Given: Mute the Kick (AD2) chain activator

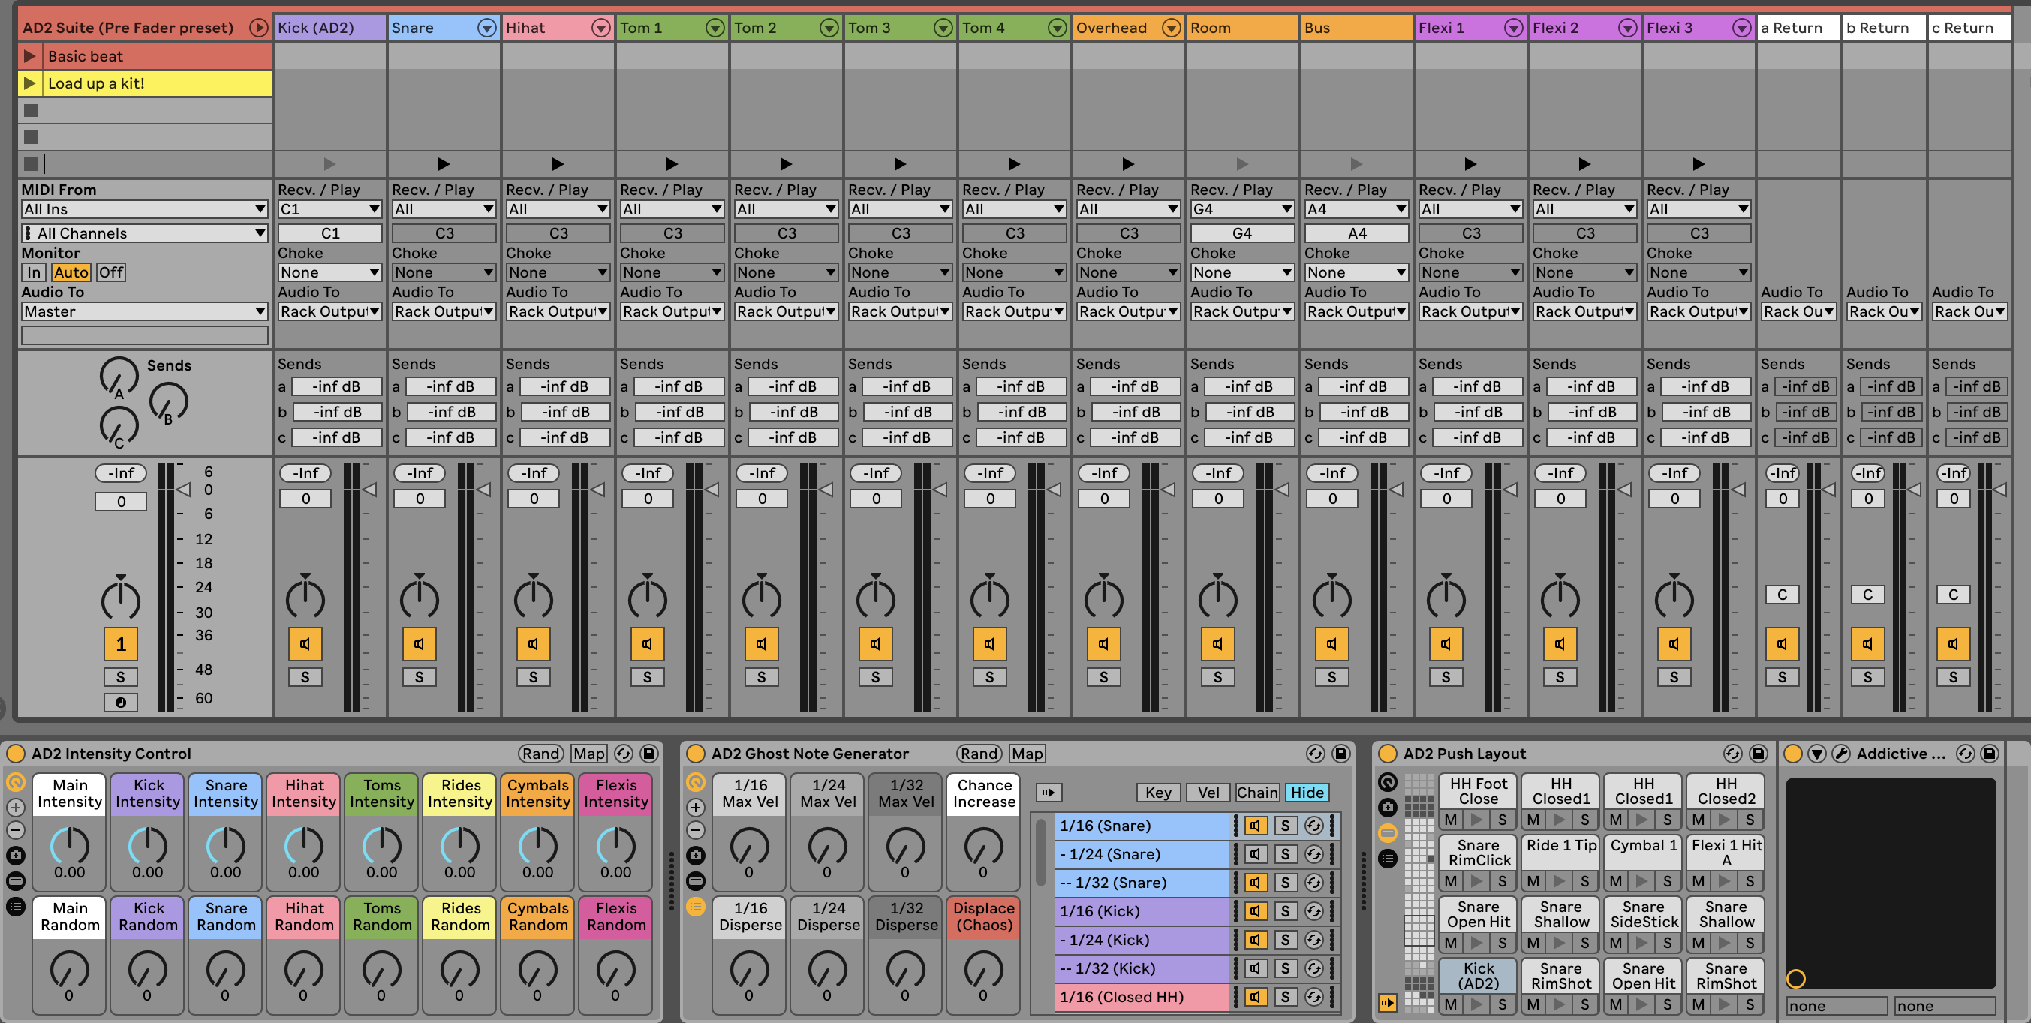Looking at the screenshot, I should click(304, 644).
